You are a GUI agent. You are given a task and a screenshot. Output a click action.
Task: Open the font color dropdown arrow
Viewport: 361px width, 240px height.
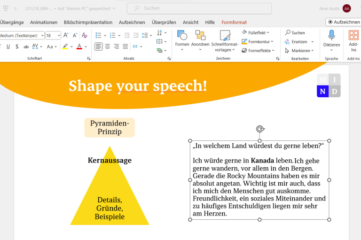coord(86,46)
